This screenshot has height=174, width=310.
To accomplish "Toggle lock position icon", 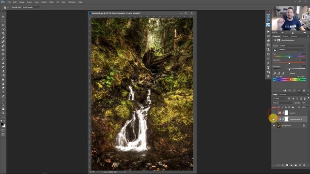I will (286, 107).
